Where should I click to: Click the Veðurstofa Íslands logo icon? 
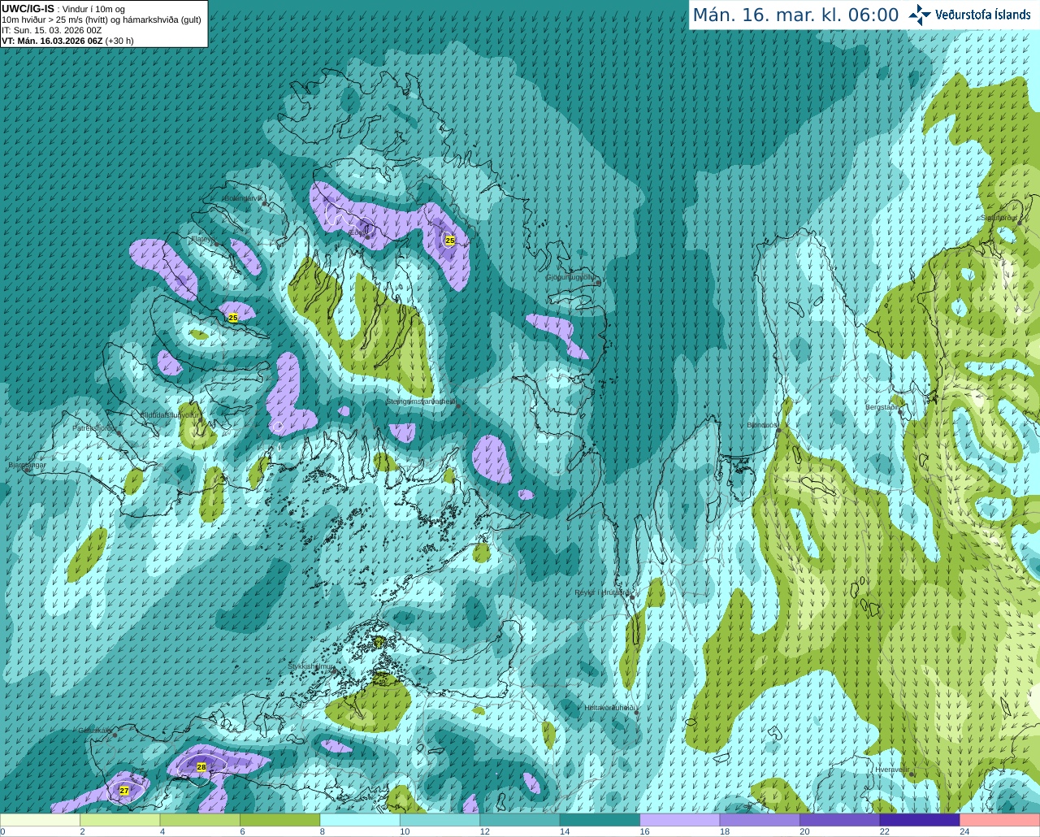pyautogui.click(x=920, y=15)
